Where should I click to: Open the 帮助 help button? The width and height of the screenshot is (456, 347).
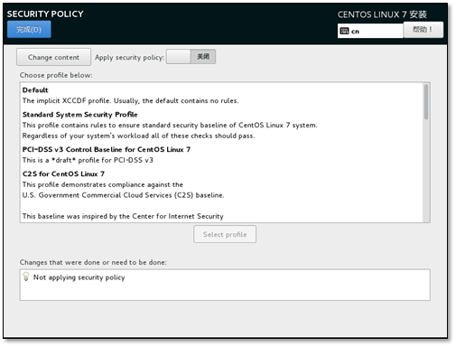423,30
